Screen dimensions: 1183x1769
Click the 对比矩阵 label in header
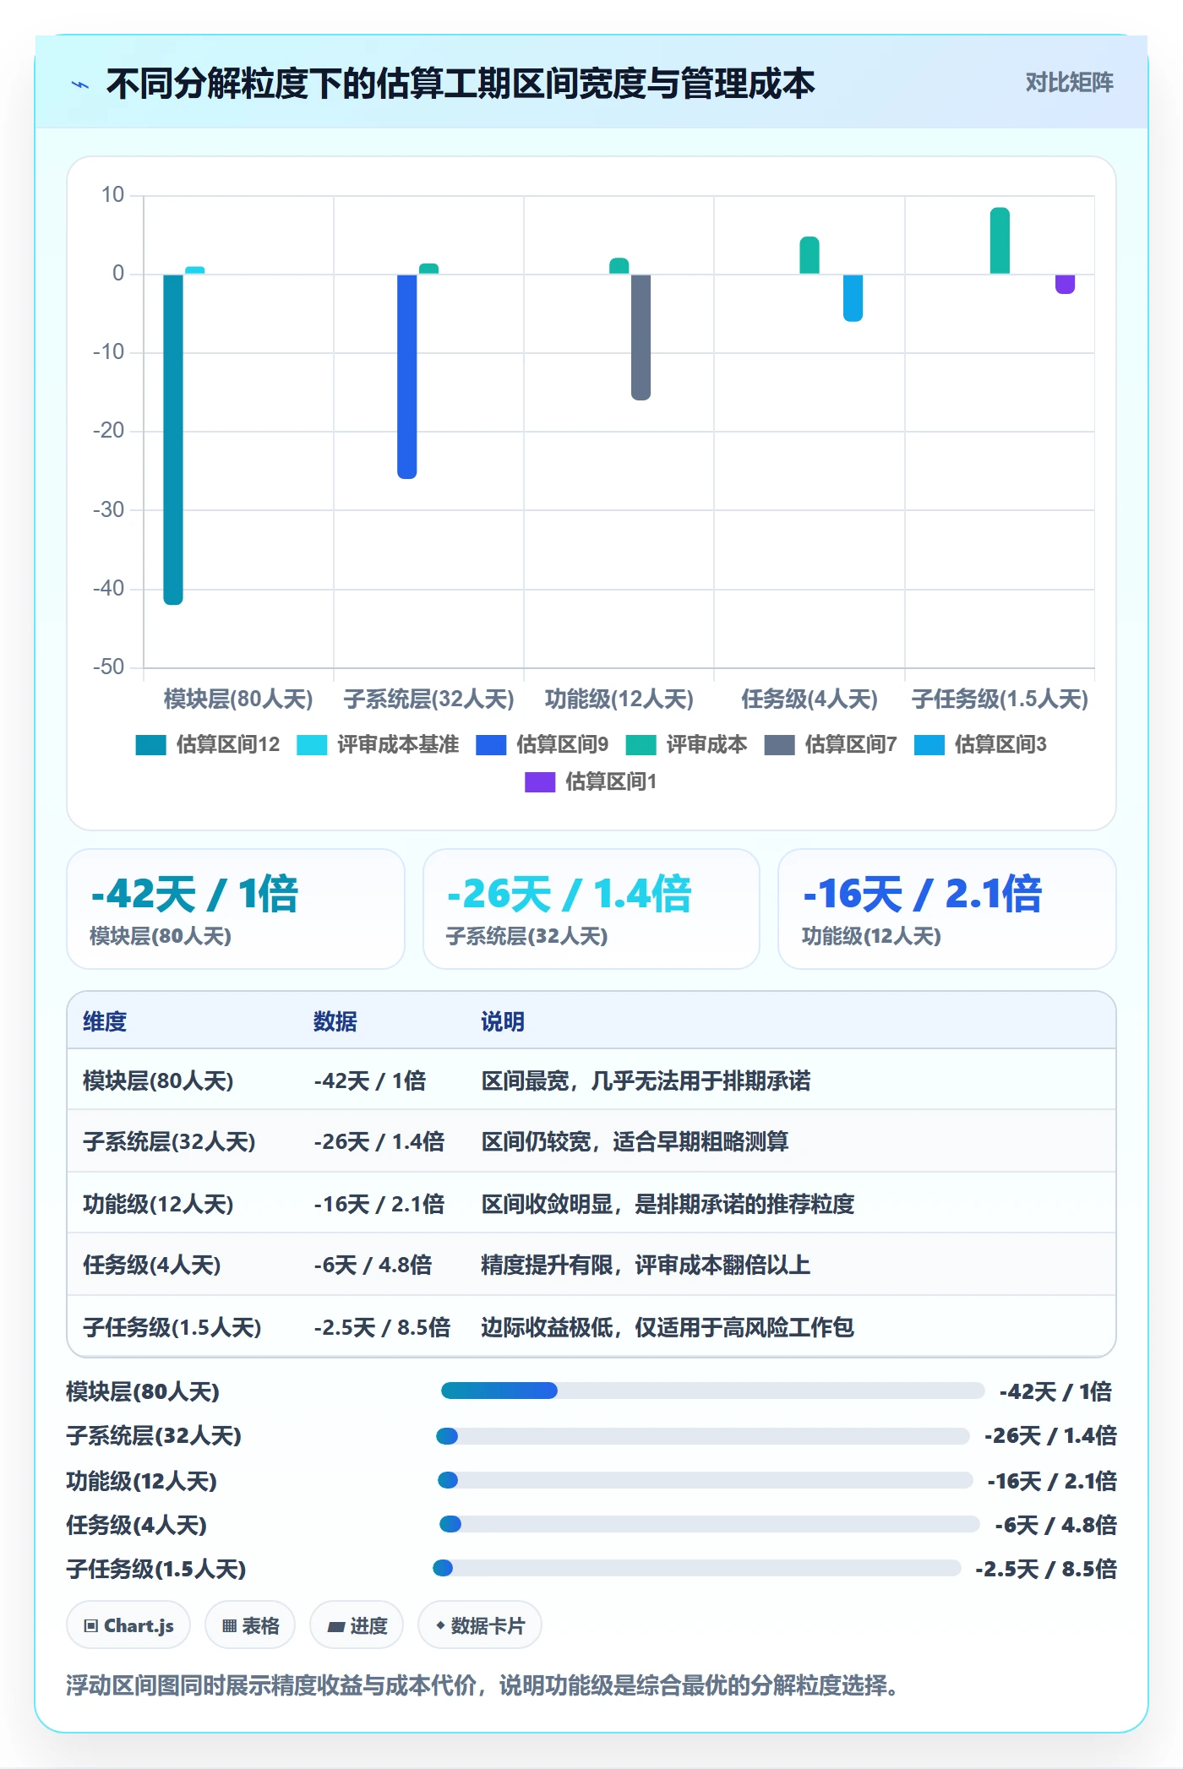point(1069,83)
